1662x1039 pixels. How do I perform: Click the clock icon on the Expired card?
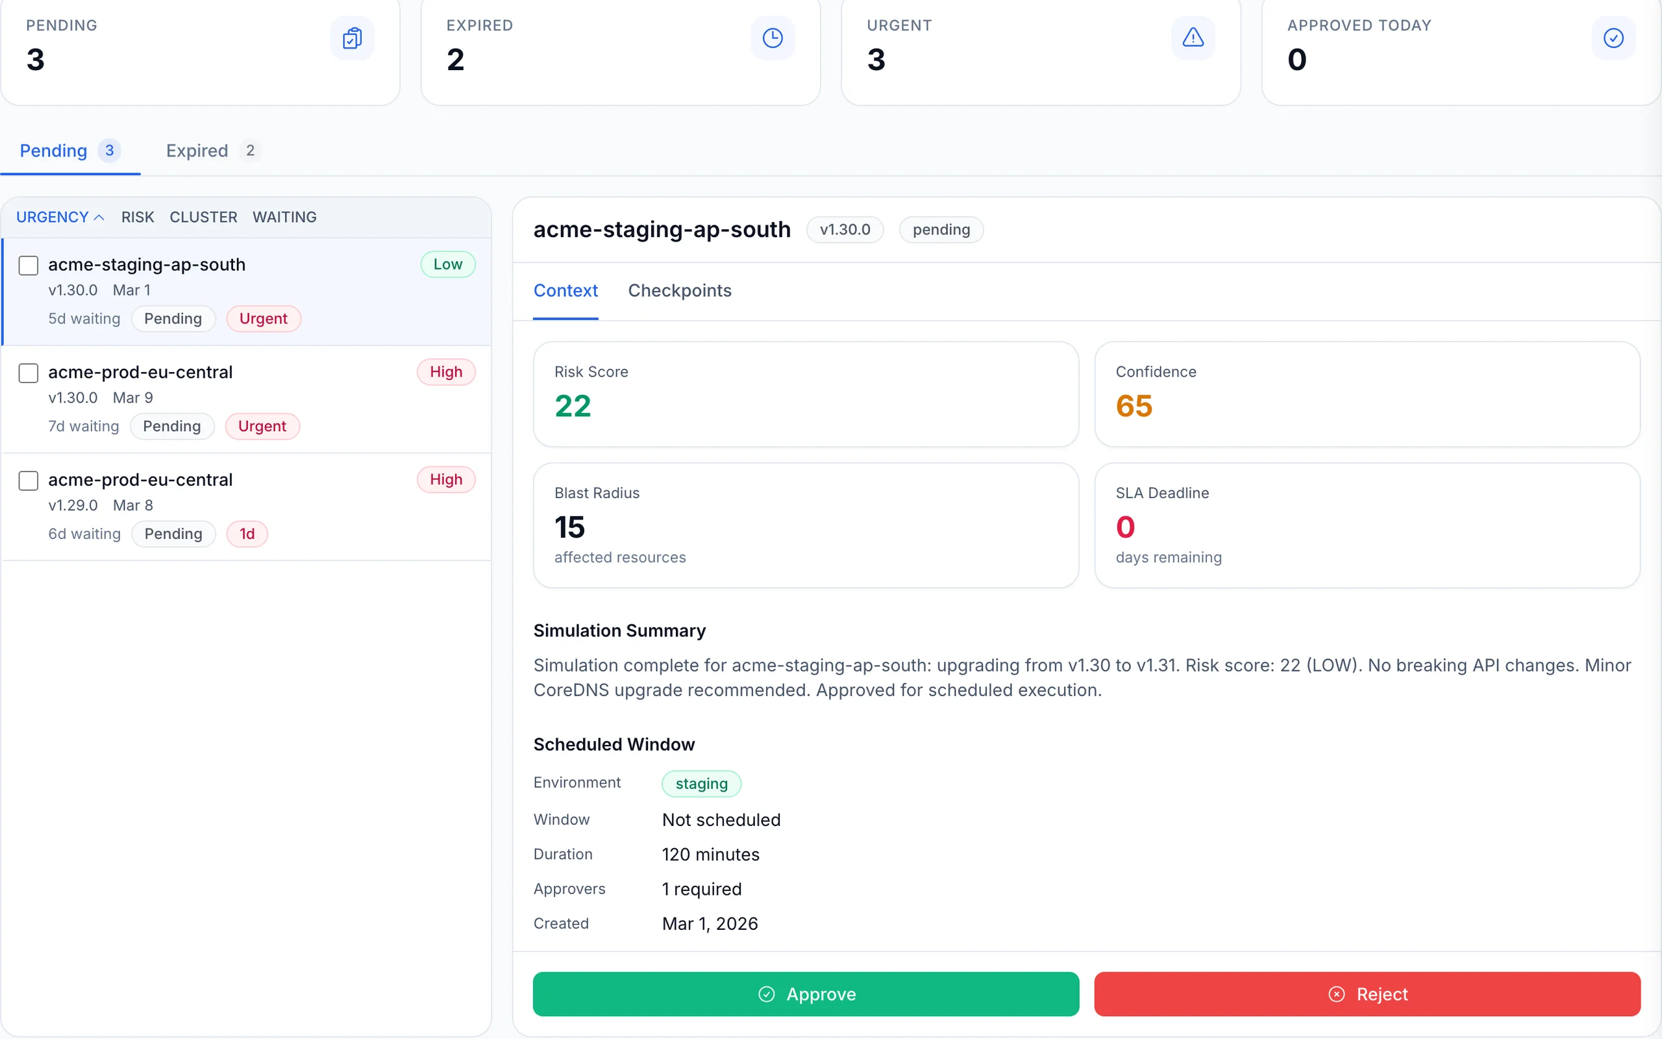tap(772, 38)
